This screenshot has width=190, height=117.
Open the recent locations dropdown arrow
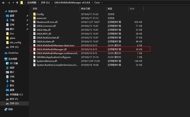13,3
